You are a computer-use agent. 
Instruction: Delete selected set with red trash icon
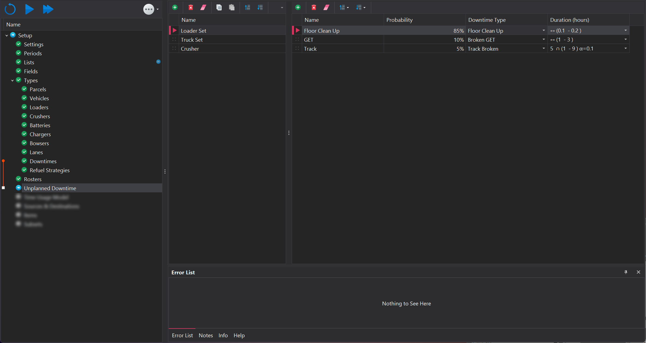[191, 7]
